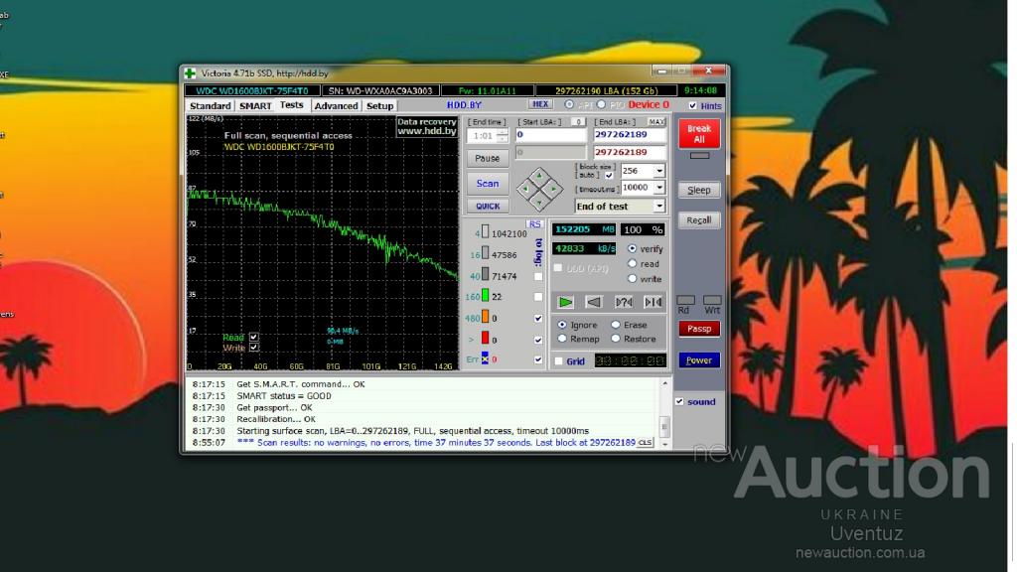Image resolution: width=1017 pixels, height=572 pixels.
Task: Select the Erase option
Action: (x=615, y=325)
